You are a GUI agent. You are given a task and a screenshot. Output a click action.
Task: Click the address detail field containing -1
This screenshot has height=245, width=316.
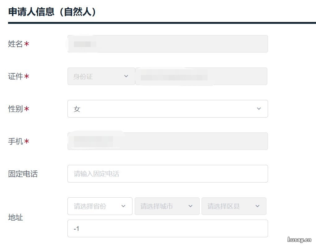point(167,229)
